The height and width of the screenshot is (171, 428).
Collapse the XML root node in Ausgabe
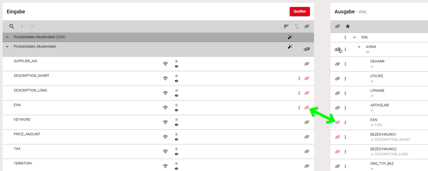[x=354, y=37]
